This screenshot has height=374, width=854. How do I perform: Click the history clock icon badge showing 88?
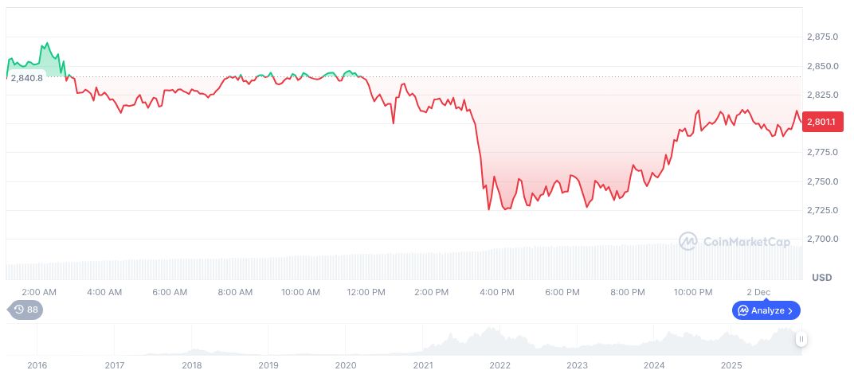(25, 310)
